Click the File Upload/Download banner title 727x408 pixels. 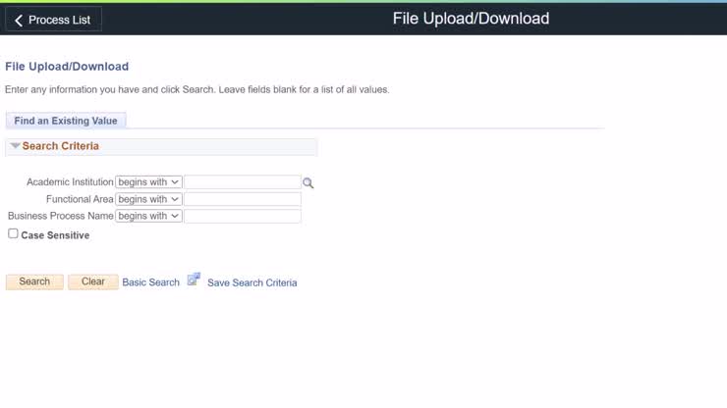point(471,19)
